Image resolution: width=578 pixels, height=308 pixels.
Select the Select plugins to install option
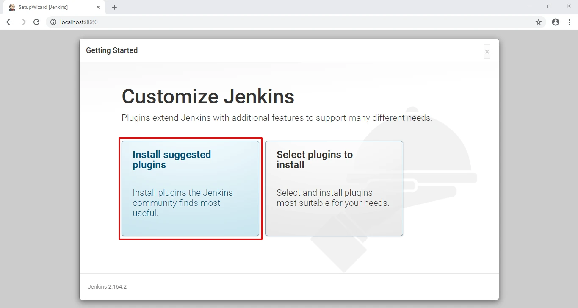(x=334, y=189)
